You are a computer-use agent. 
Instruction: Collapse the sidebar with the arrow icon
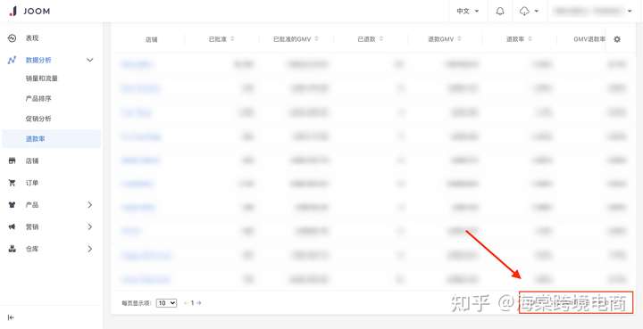11,317
